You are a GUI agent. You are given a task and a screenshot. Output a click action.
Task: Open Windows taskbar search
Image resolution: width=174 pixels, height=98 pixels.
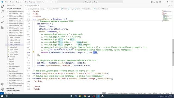point(7,96)
